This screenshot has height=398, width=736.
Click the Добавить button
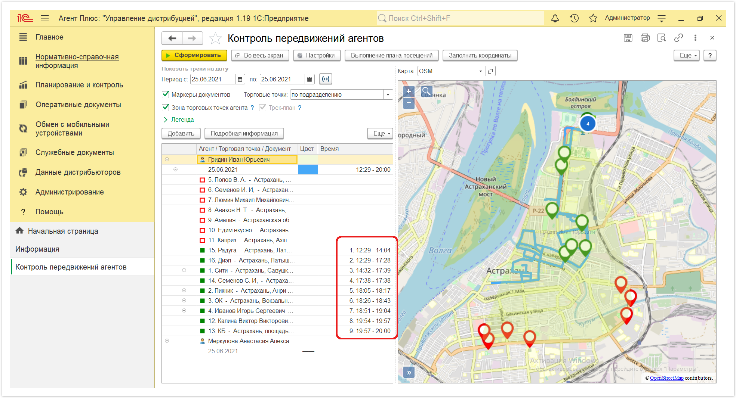181,133
